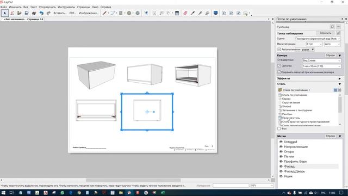This screenshot has height=196, width=348.
Task: Reset the tags with Сбросить button
Action: pyautogui.click(x=330, y=136)
